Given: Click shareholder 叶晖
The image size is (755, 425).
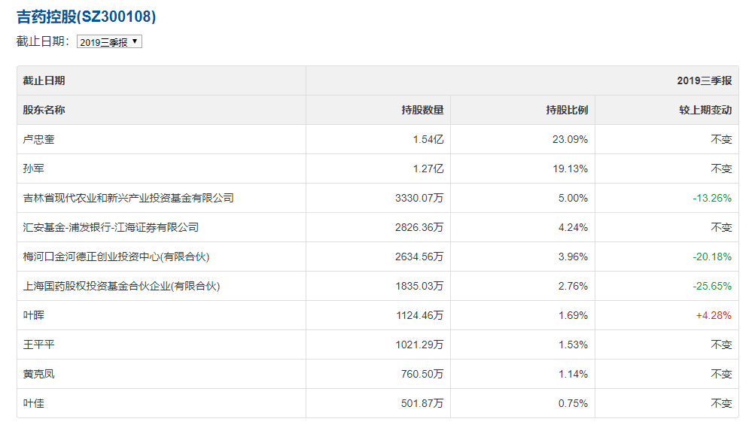Looking at the screenshot, I should (34, 315).
